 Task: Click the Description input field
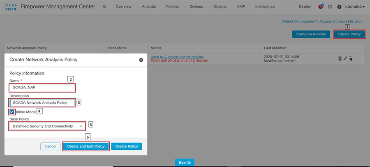[x=42, y=103]
